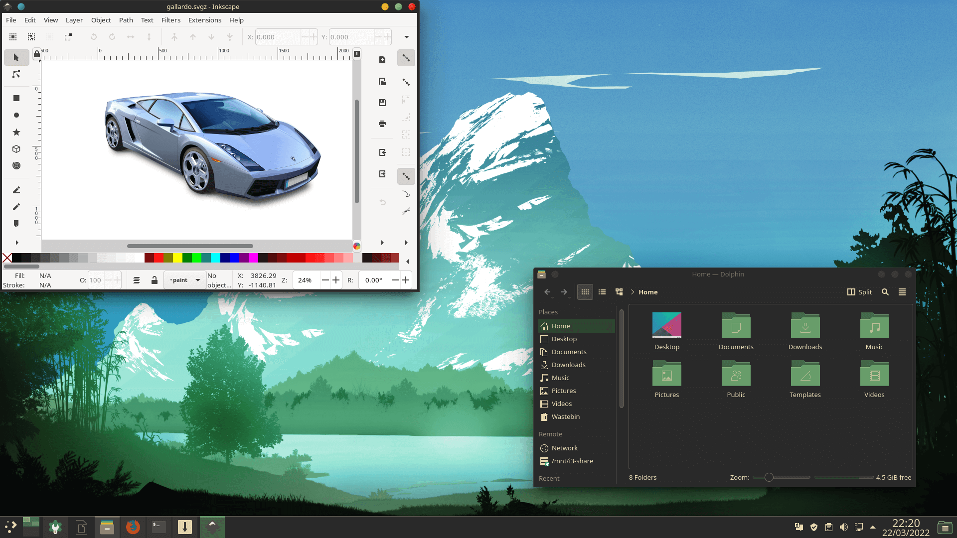957x538 pixels.
Task: Click Dolphin zoom slider handle
Action: click(769, 477)
